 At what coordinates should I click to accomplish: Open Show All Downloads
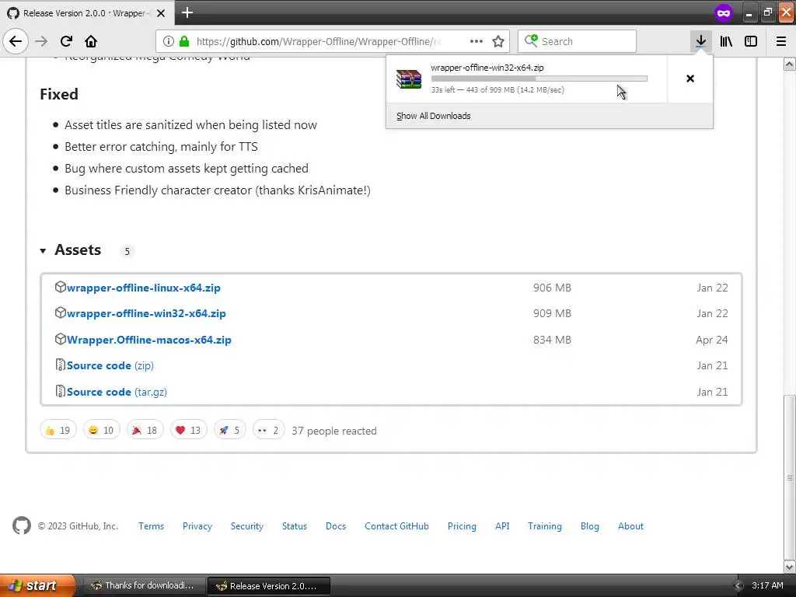(434, 116)
